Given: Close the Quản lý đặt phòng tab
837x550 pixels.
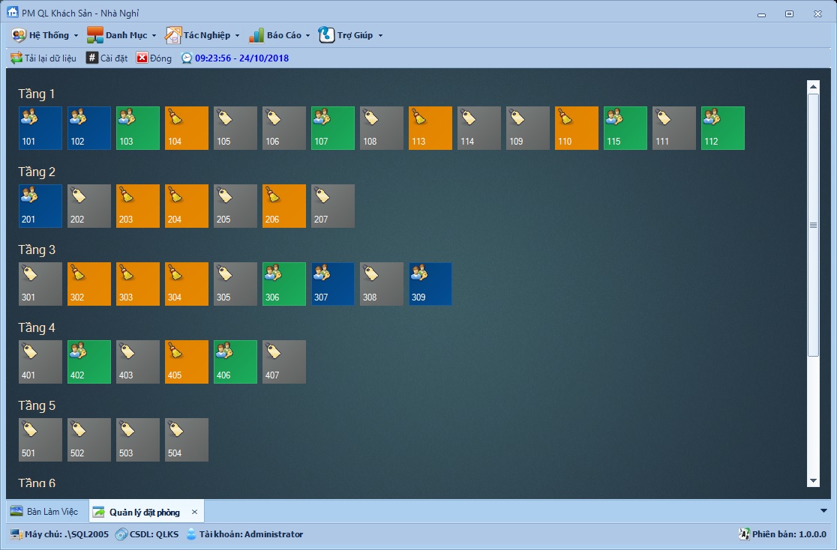Looking at the screenshot, I should [x=194, y=512].
